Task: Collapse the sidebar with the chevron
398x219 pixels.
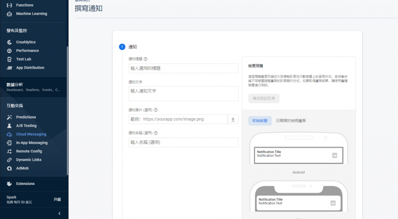Action: pyautogui.click(x=59, y=214)
